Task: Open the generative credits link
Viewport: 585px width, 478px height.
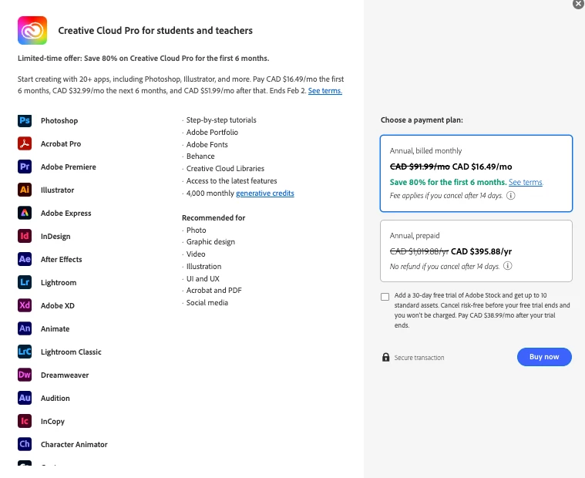Action: [x=265, y=194]
